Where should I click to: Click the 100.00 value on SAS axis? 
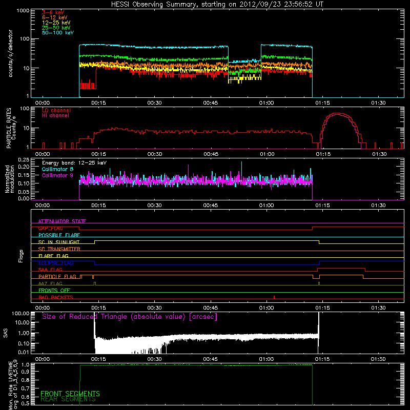[x=20, y=313]
